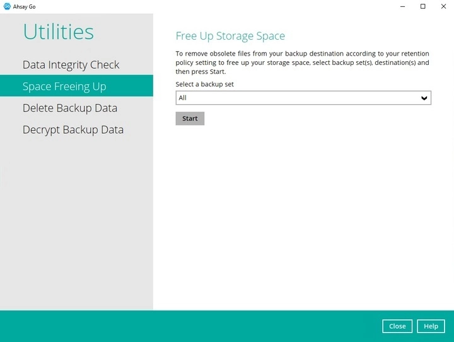454x342 pixels.
Task: Close the Ahsay Go window
Action: point(443,6)
